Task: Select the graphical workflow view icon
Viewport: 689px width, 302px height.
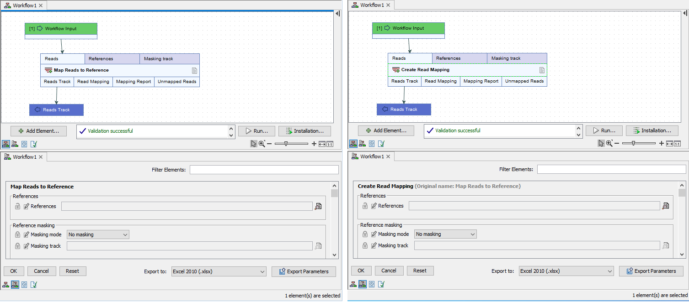Action: (x=6, y=144)
